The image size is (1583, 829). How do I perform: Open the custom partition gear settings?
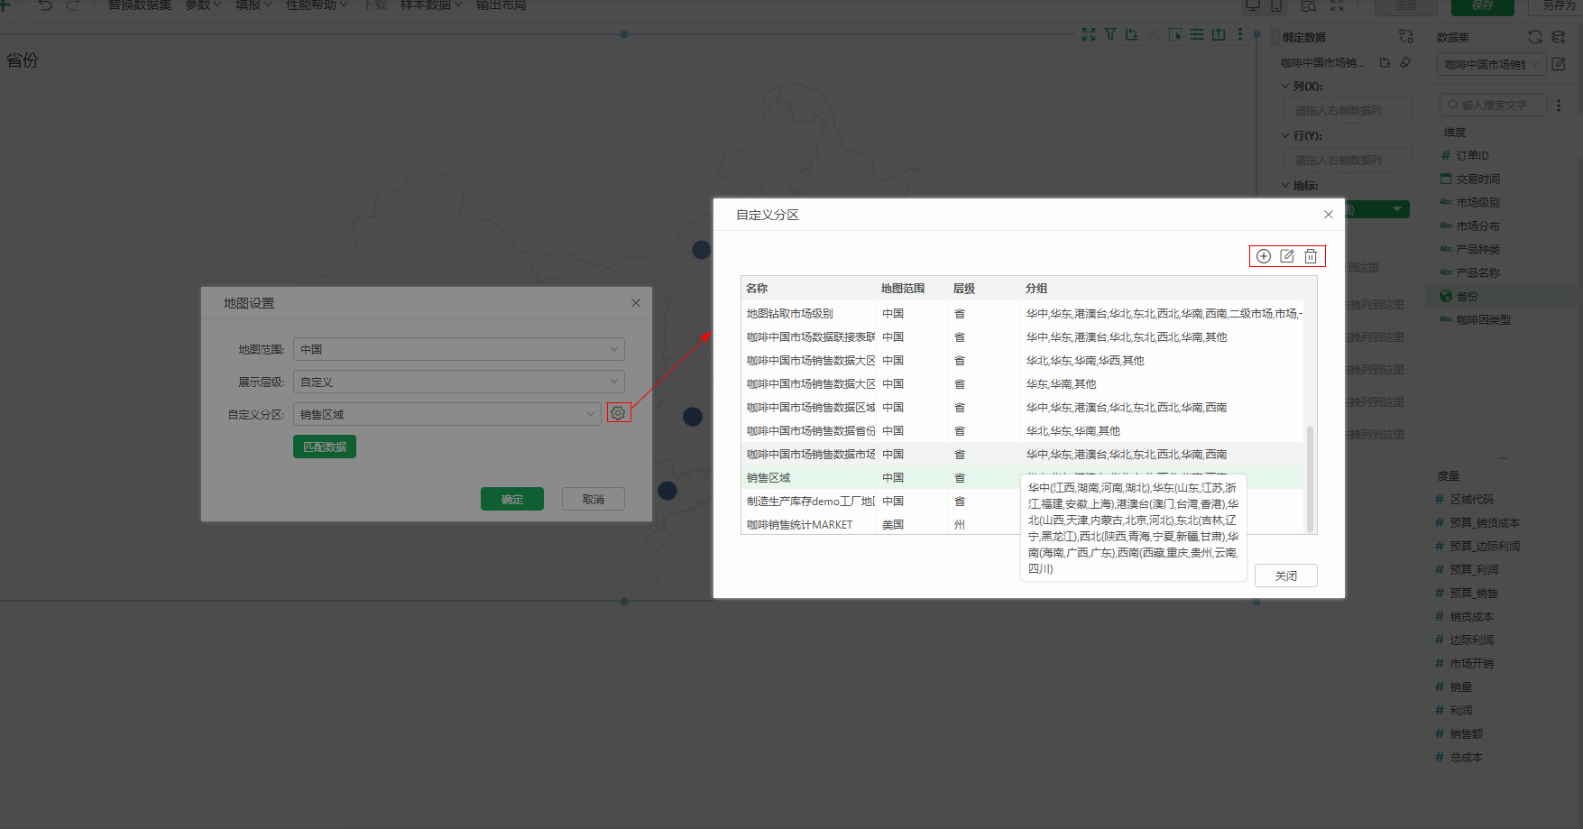(x=618, y=413)
